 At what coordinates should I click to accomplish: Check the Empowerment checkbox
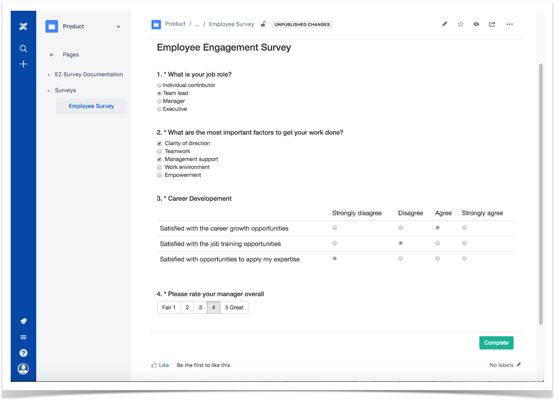[159, 175]
